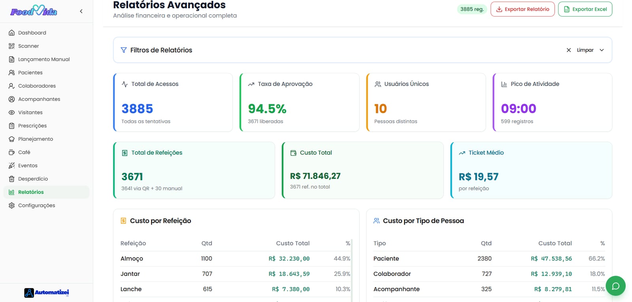
Task: Click the Pico de Atividade bar chart icon
Action: [504, 84]
